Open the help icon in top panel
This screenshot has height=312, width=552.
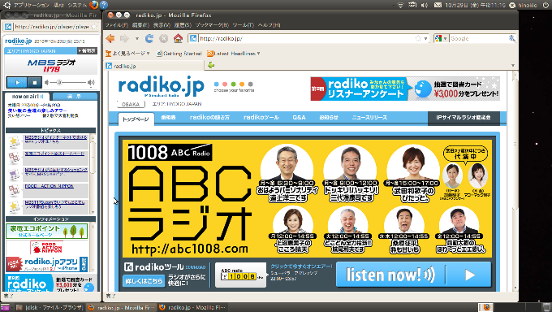[104, 5]
